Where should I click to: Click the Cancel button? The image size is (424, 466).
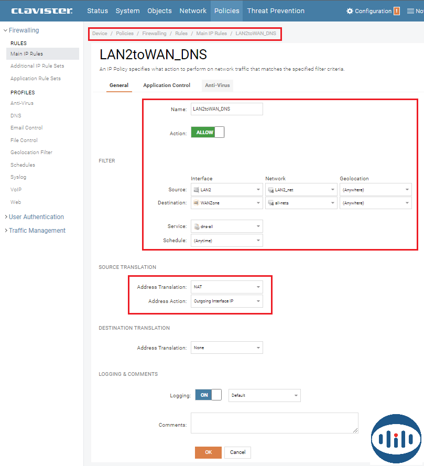pos(237,452)
